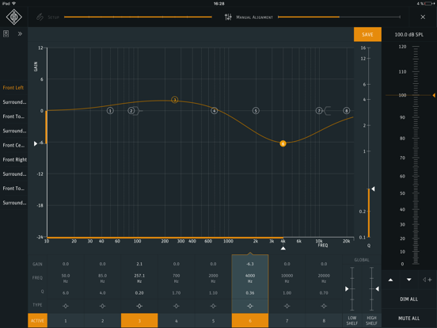
Task: Increase volume with up arrow
Action: [390, 280]
